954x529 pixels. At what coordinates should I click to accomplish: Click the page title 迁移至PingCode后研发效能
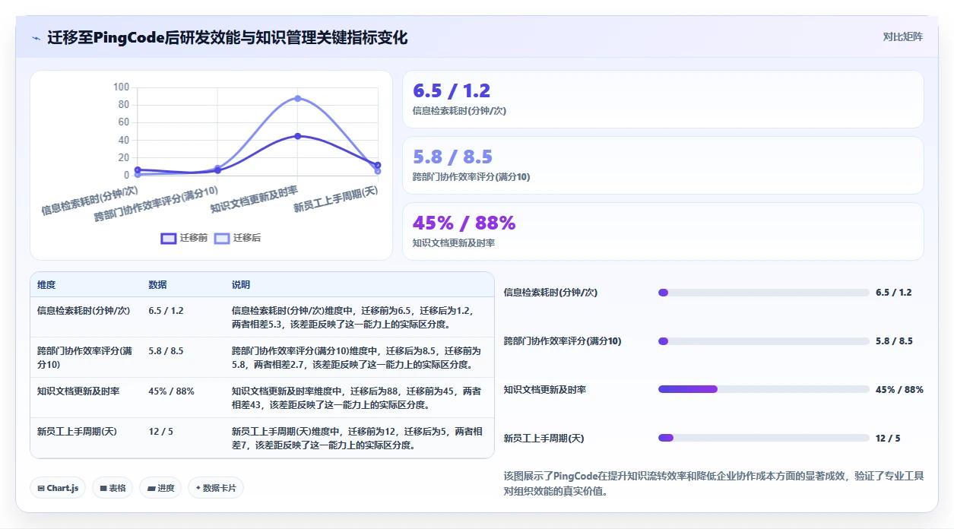(227, 37)
